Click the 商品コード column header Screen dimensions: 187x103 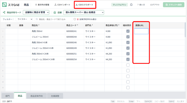tap(74, 25)
